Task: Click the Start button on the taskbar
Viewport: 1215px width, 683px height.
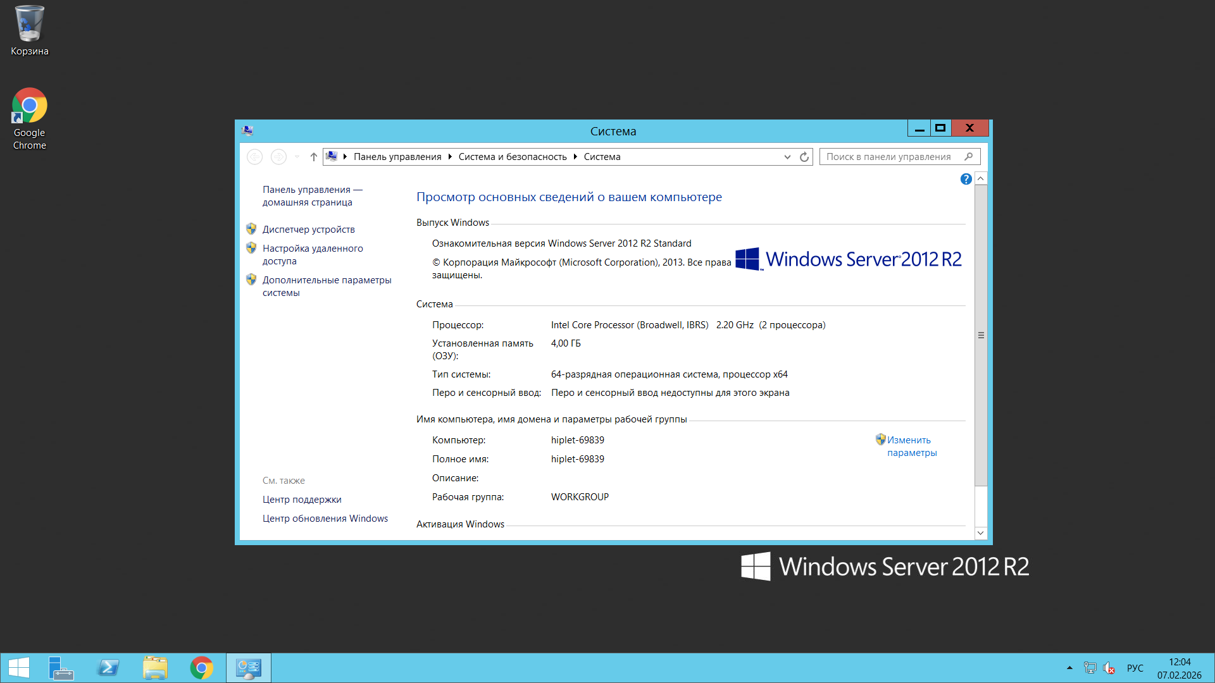Action: [18, 668]
